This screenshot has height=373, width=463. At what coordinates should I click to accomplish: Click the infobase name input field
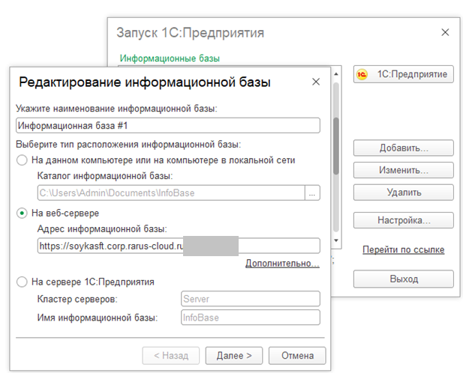point(167,126)
